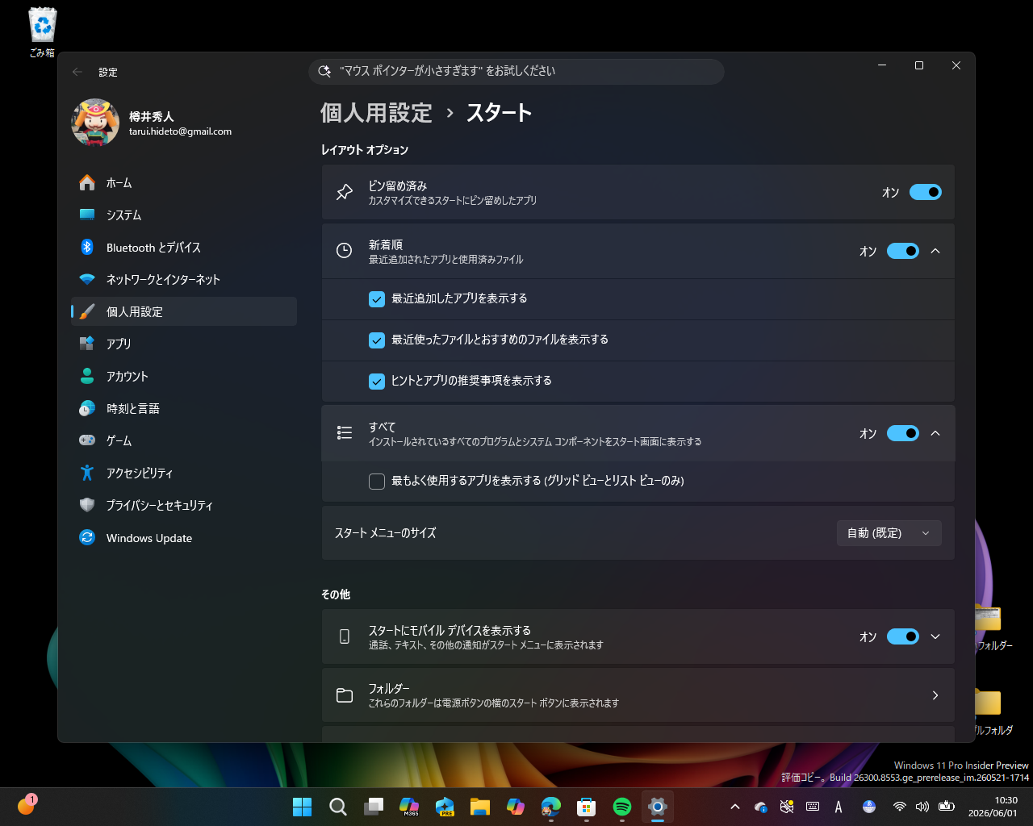This screenshot has width=1033, height=826.
Task: Click the Wi-Fi network tray icon
Action: click(x=900, y=807)
